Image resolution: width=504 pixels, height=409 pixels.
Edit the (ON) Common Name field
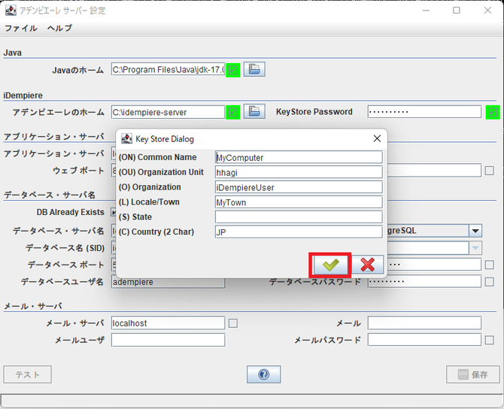tap(299, 157)
